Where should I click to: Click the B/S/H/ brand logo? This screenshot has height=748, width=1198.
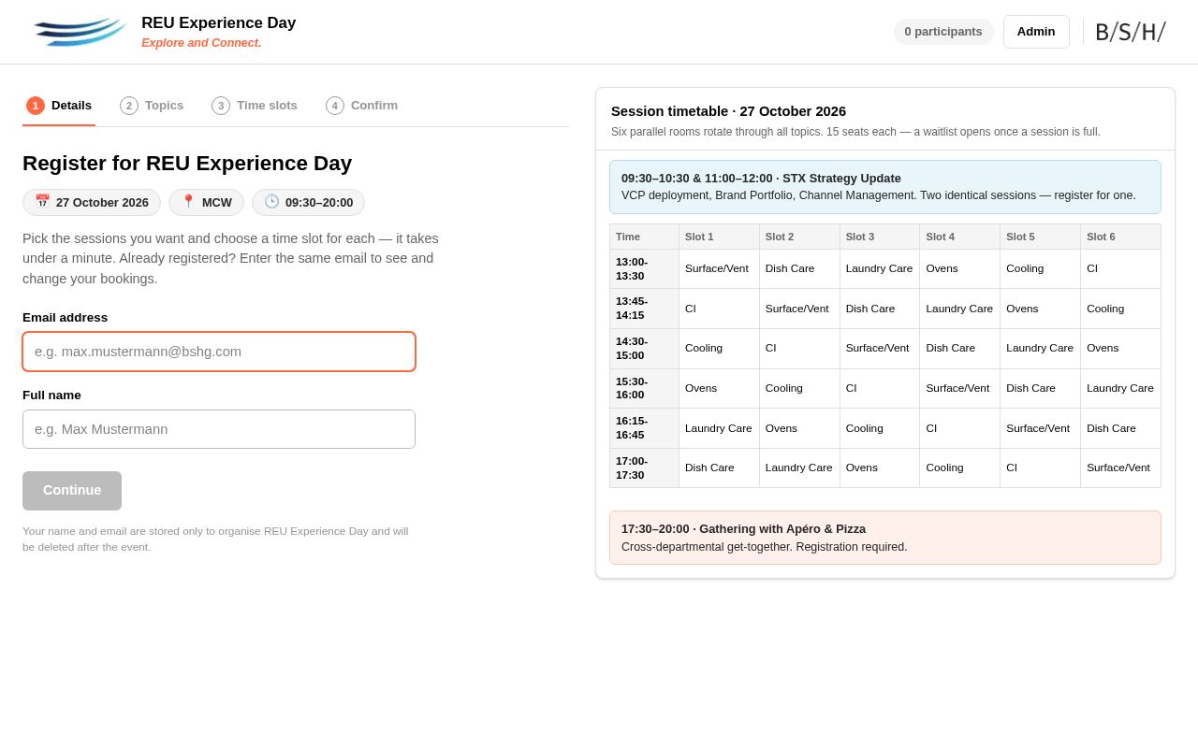point(1131,32)
